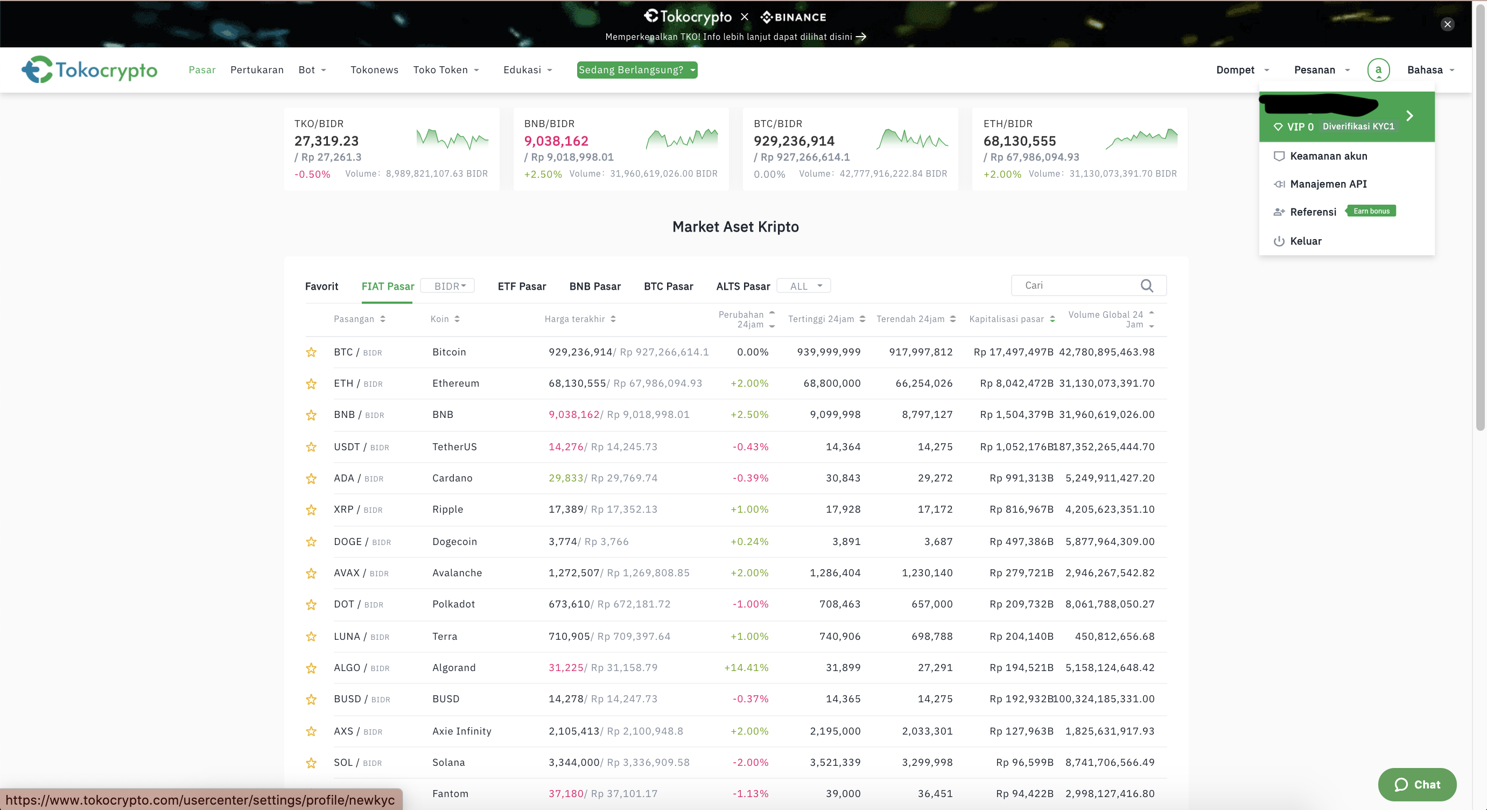Open the ALTS Pasar ALL selector
Viewport: 1487px width, 810px height.
tap(804, 286)
